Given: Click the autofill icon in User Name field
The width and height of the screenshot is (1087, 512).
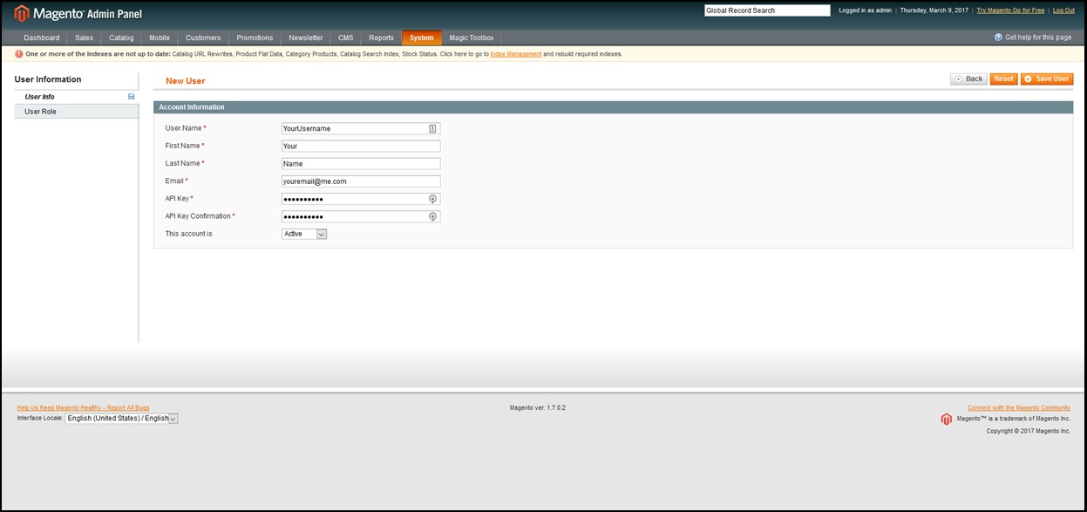Looking at the screenshot, I should tap(432, 128).
